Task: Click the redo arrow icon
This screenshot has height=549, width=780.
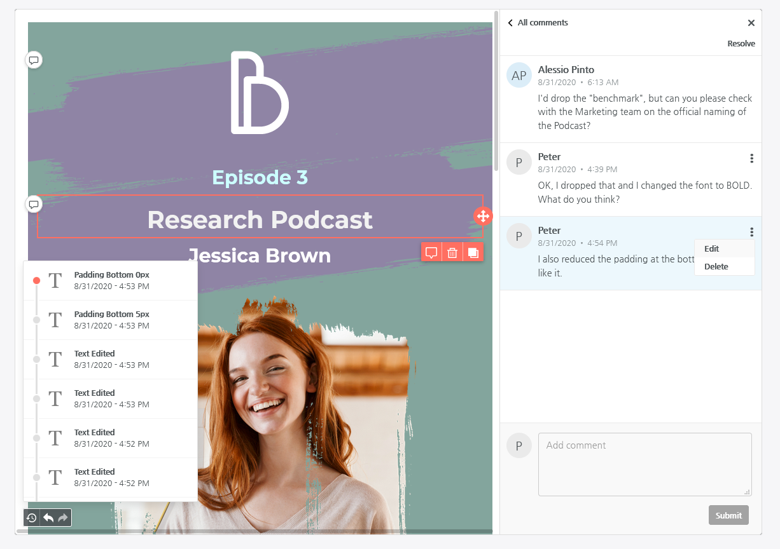Action: tap(63, 518)
